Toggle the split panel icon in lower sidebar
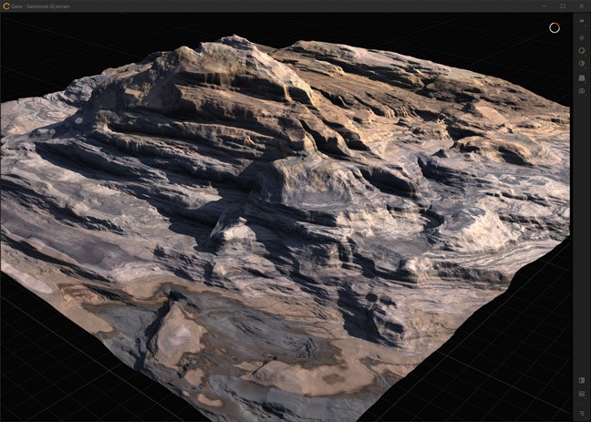This screenshot has width=591, height=422. (x=582, y=380)
